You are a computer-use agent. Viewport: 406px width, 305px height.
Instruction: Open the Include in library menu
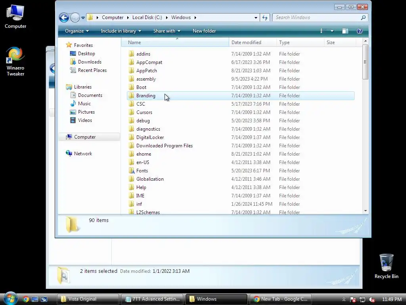tap(121, 31)
